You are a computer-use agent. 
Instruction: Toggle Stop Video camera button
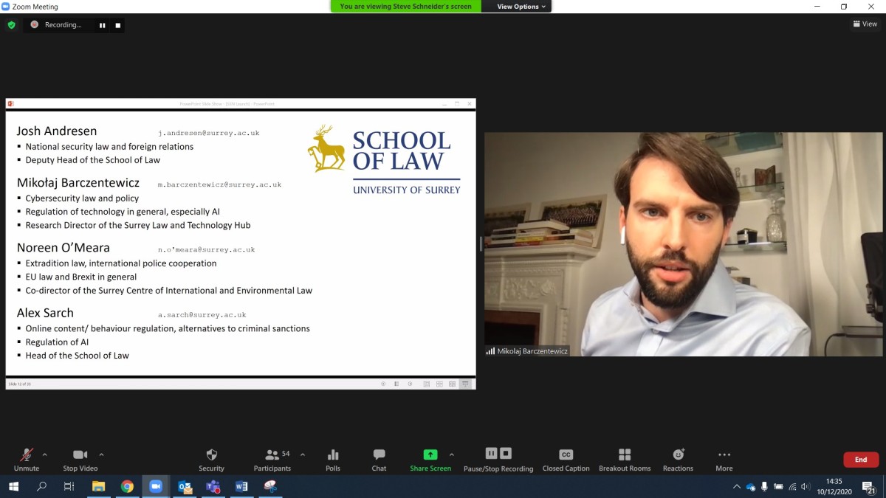pyautogui.click(x=80, y=459)
